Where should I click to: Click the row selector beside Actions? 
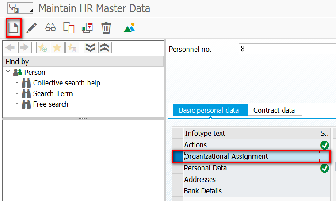pos(178,145)
